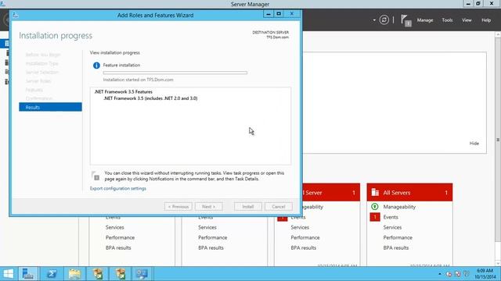Open File Explorer from the taskbar

point(74,274)
